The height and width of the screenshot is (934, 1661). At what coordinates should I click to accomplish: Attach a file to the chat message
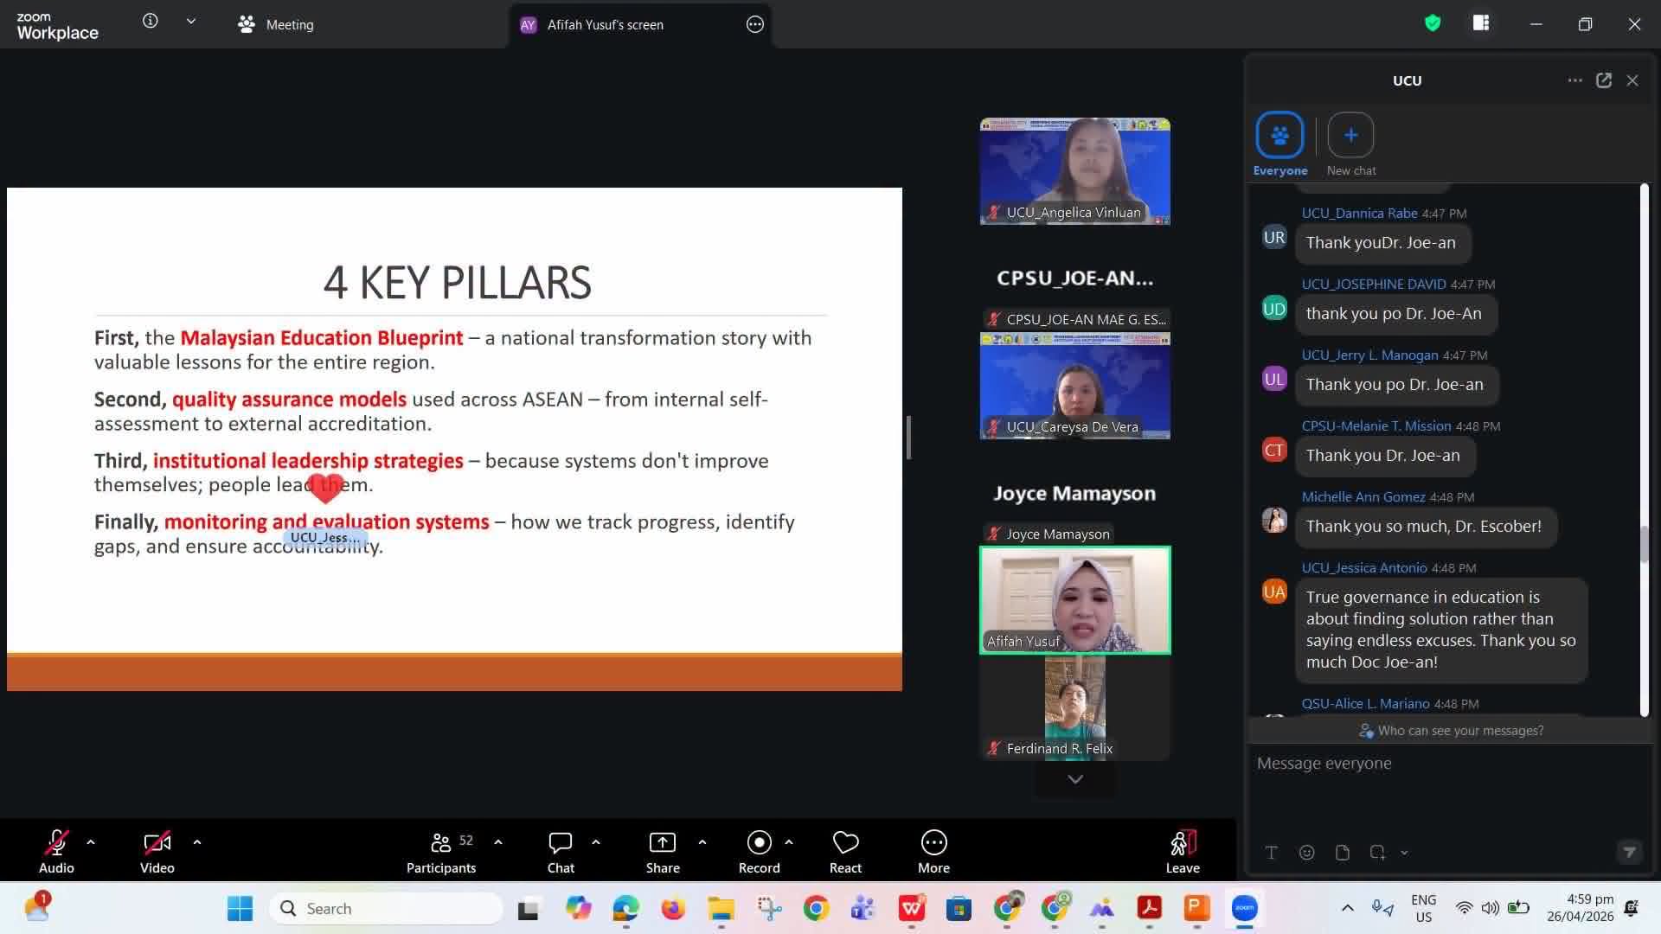[1343, 853]
